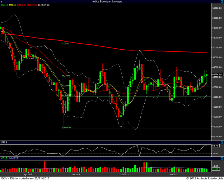Click the 55000,00 price axis label

pos(217,8)
